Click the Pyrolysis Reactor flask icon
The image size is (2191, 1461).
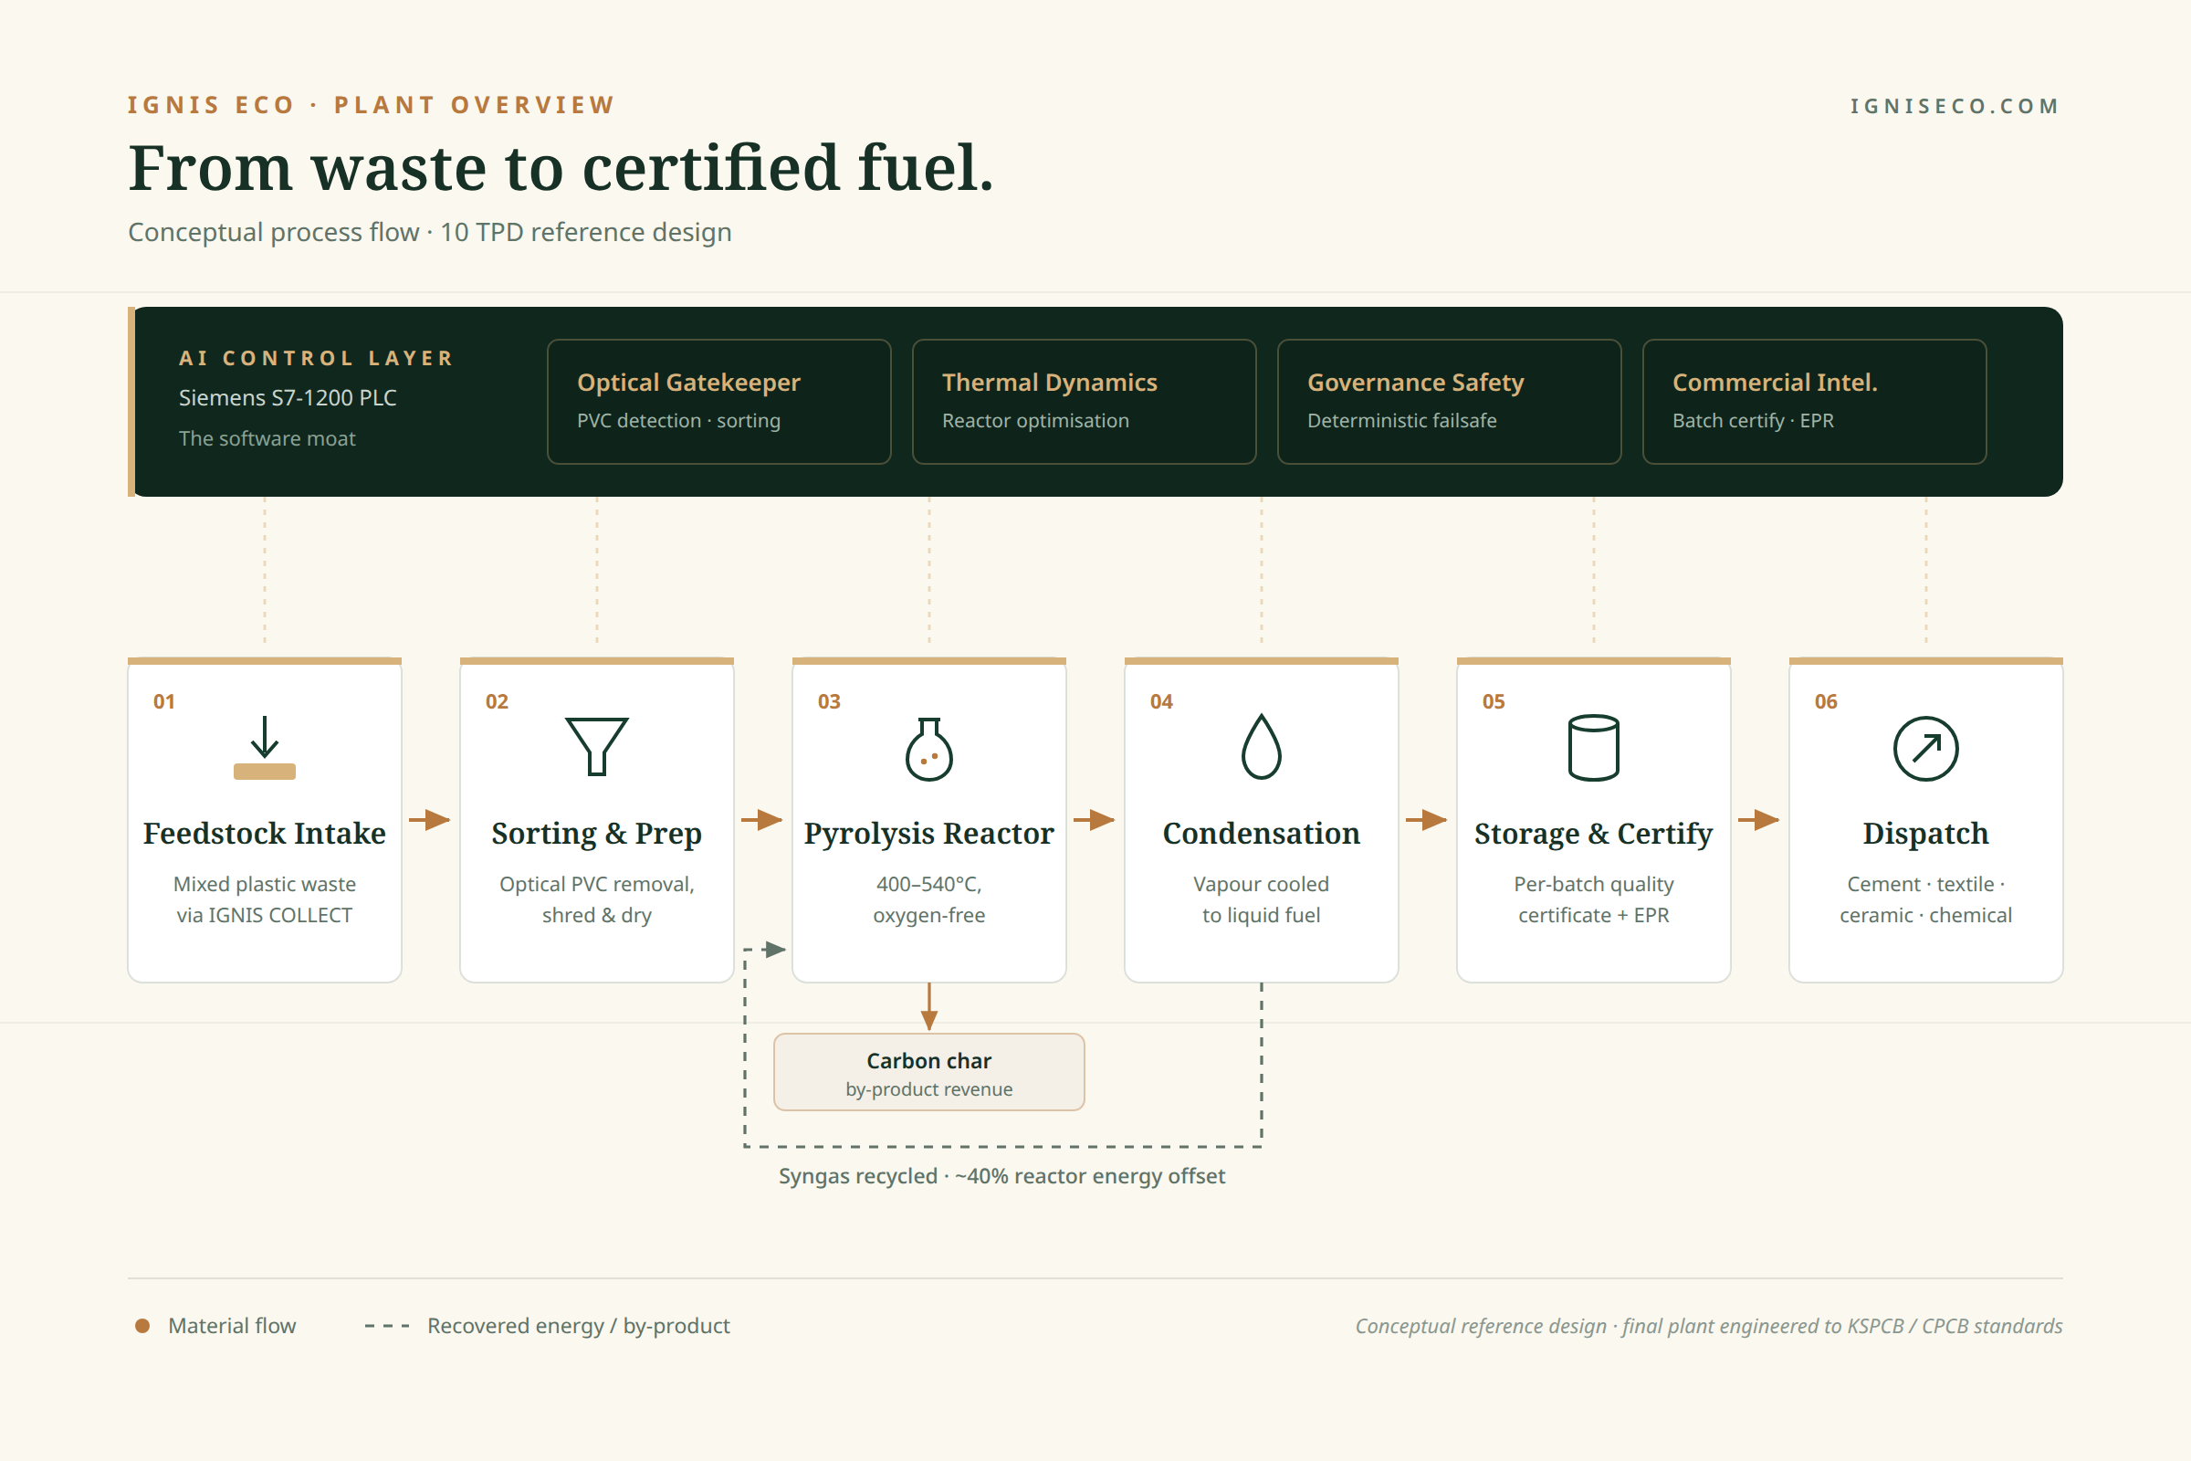(x=928, y=748)
